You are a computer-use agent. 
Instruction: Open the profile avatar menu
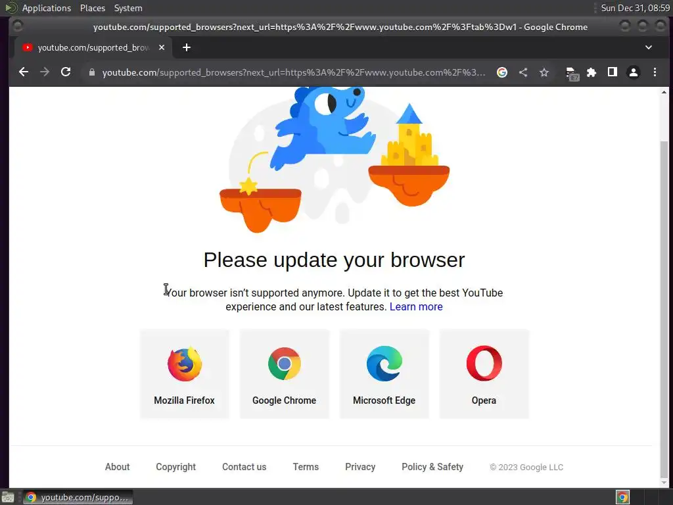[x=633, y=72]
